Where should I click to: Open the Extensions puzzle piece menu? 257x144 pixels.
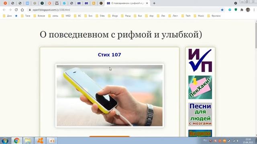tap(242, 10)
